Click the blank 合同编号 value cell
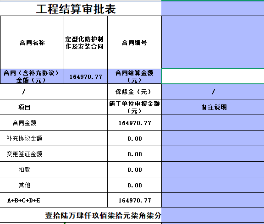 213,43
